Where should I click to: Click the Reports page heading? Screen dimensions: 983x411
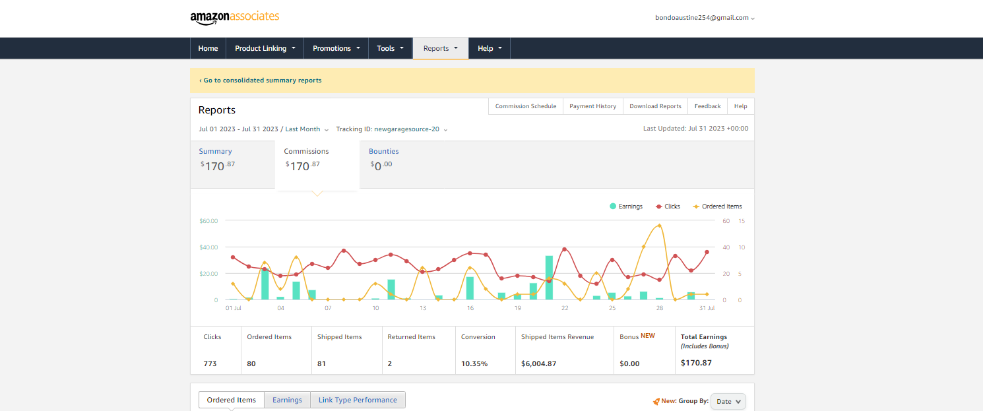pos(217,110)
